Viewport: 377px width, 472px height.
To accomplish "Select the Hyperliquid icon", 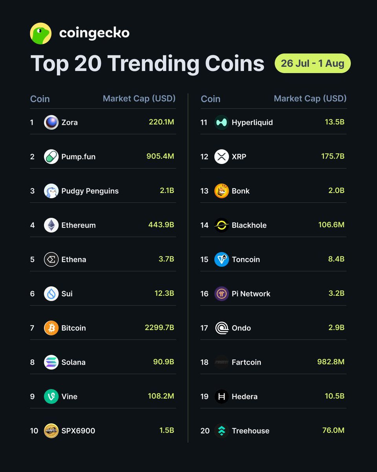I will [x=221, y=122].
